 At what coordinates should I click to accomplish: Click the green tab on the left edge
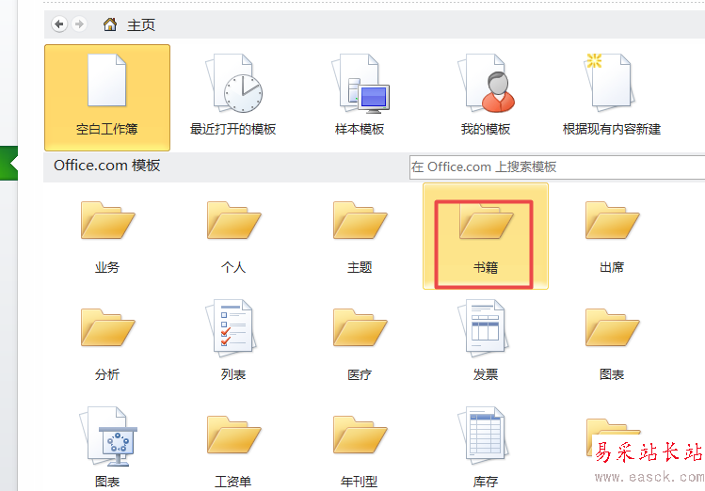point(8,163)
